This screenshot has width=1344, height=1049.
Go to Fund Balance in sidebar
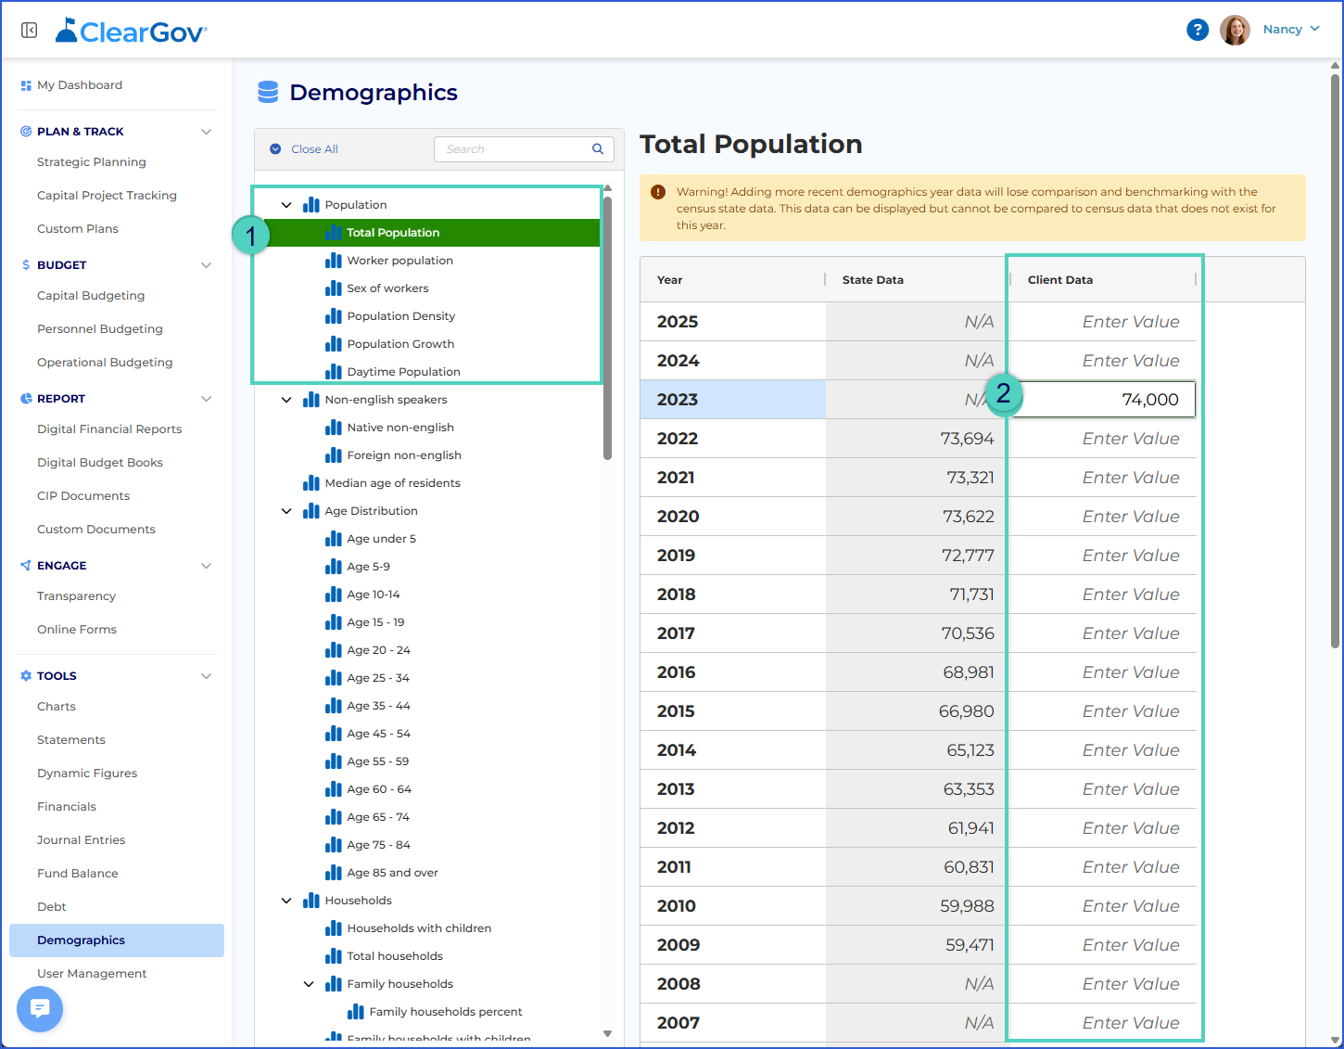[78, 874]
